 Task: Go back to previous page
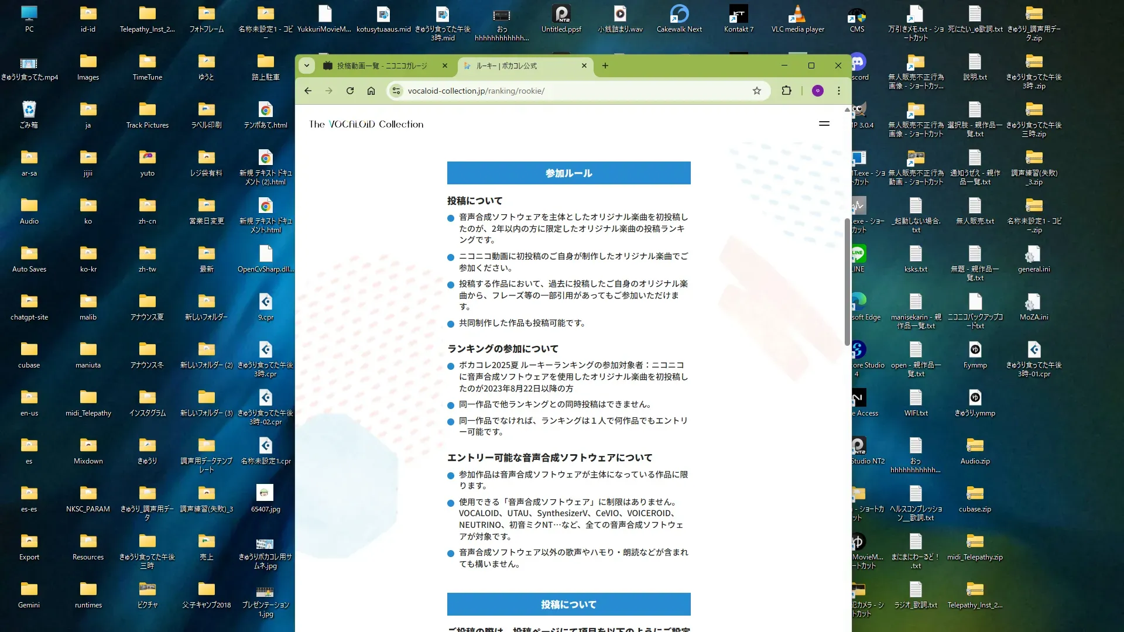tap(308, 91)
